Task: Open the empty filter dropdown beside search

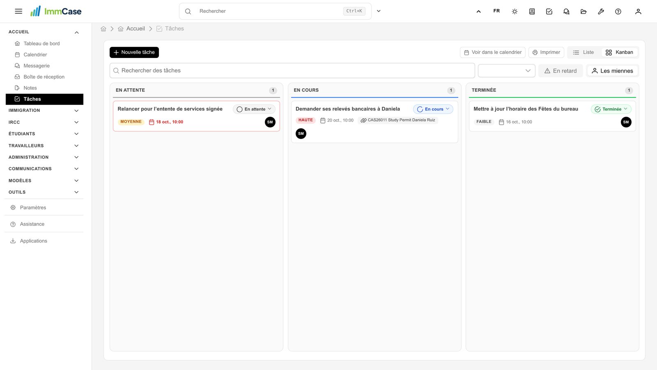Action: [x=507, y=71]
